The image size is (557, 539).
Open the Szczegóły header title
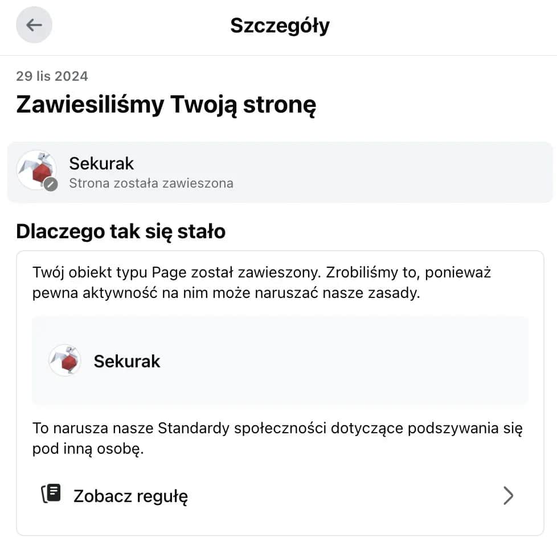coord(278,25)
